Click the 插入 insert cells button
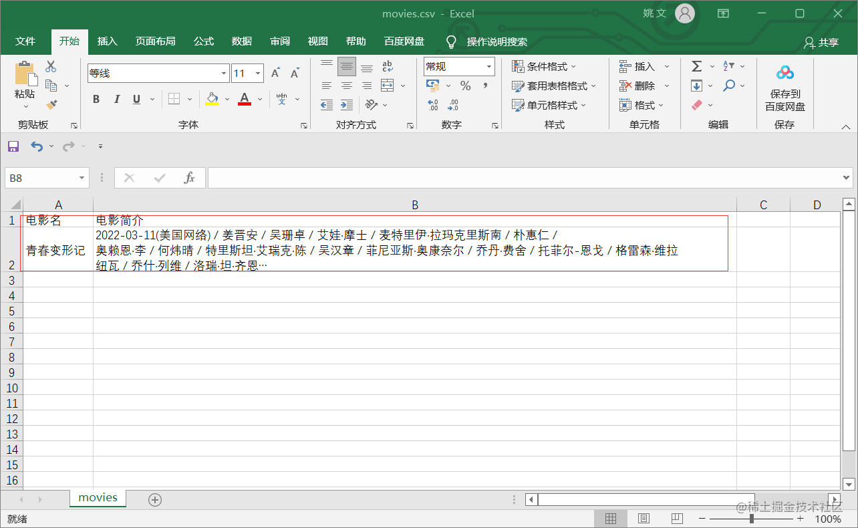858x528 pixels. click(644, 66)
